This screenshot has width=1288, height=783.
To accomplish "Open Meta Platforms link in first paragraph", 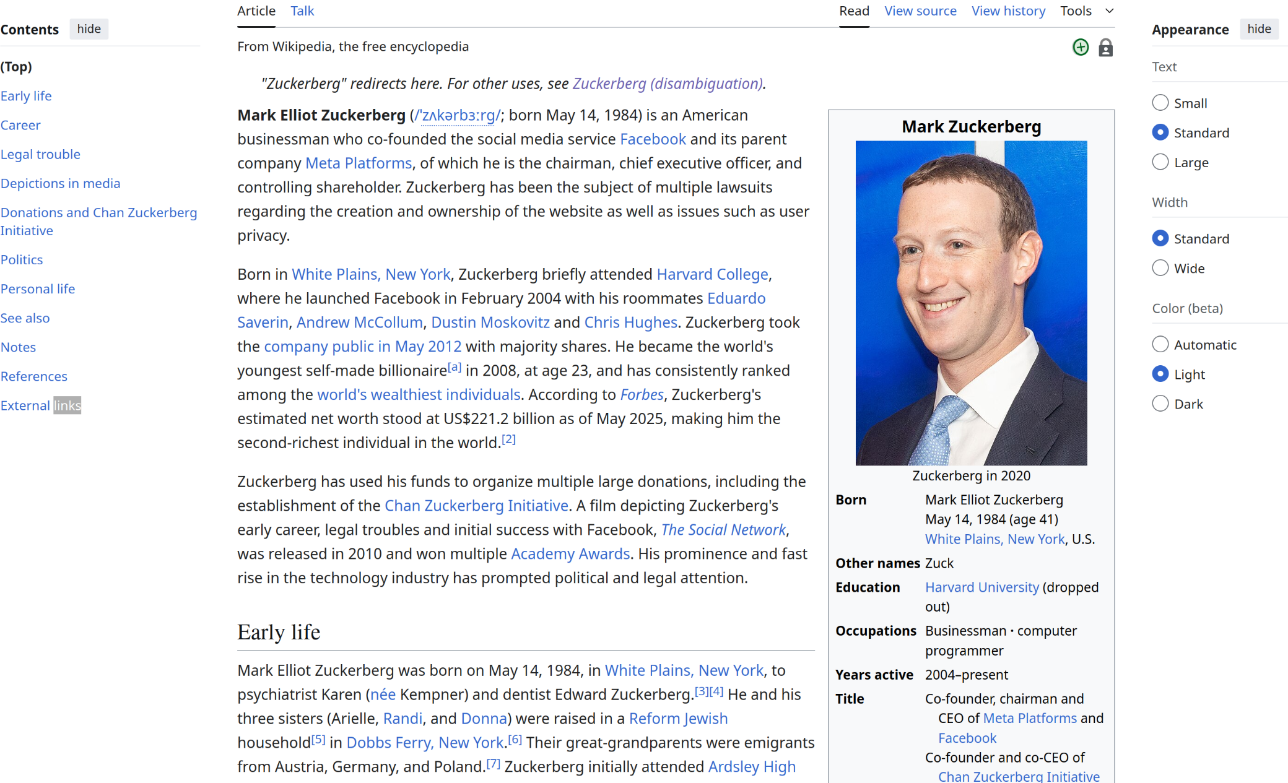I will (x=359, y=163).
